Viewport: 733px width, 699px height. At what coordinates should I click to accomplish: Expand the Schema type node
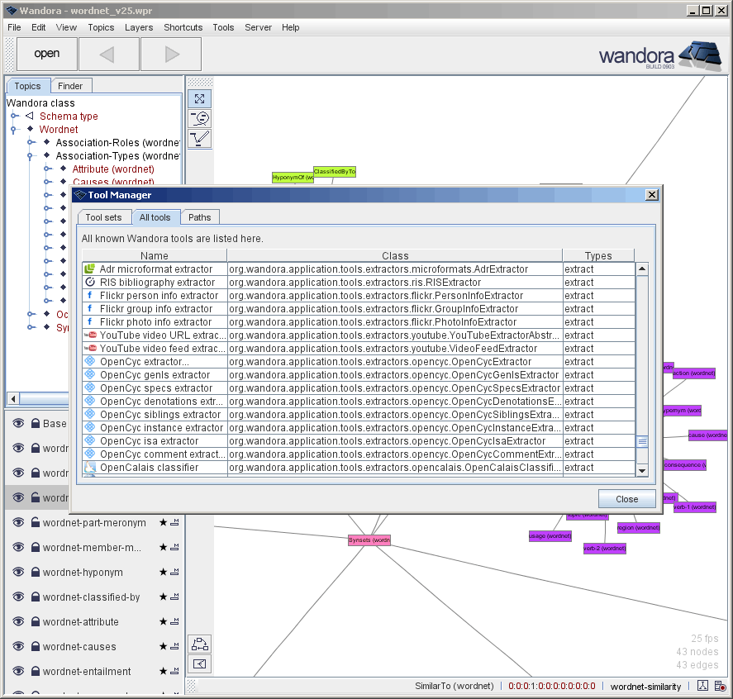pyautogui.click(x=13, y=116)
